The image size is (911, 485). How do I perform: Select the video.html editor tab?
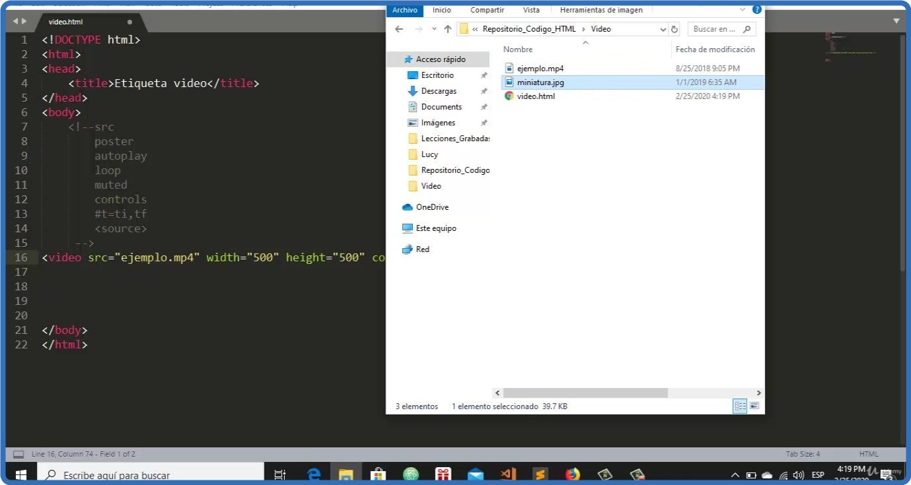(x=66, y=22)
